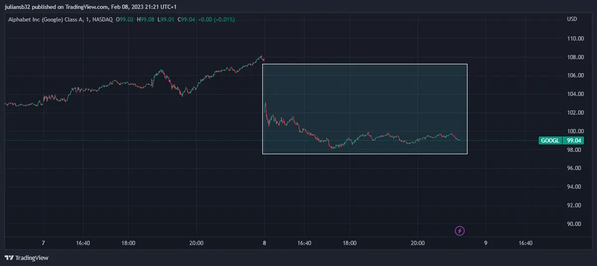Click the TradingView logo at bottom left
Screen dimensions: 597x266
(26, 258)
